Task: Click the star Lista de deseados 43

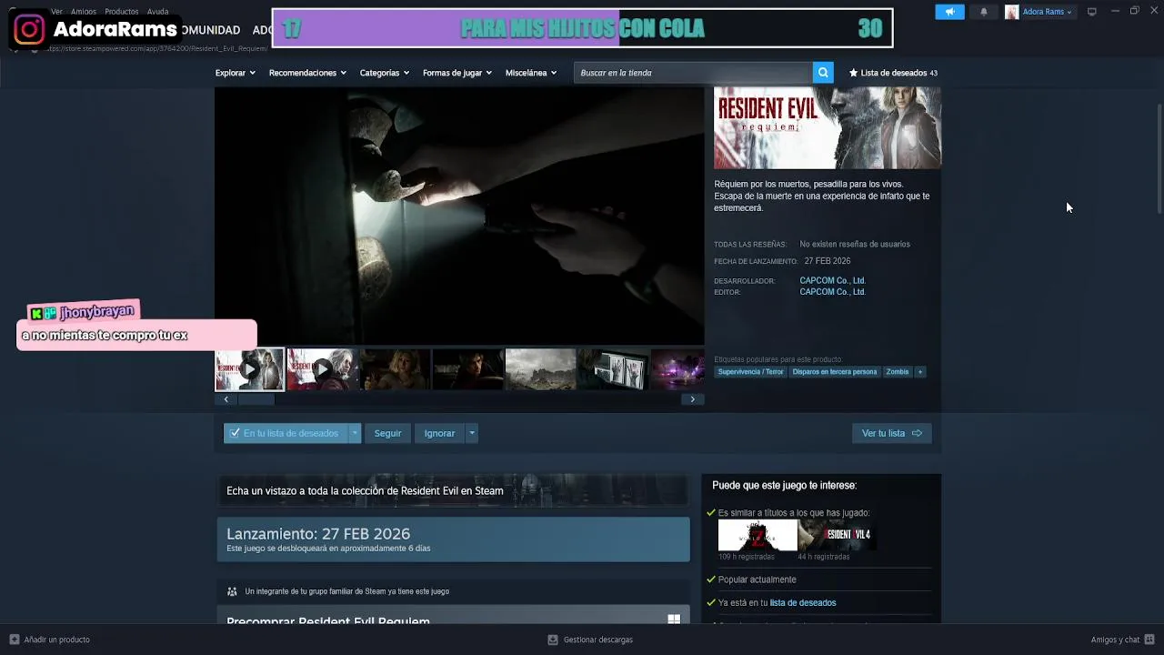Action: tap(893, 73)
